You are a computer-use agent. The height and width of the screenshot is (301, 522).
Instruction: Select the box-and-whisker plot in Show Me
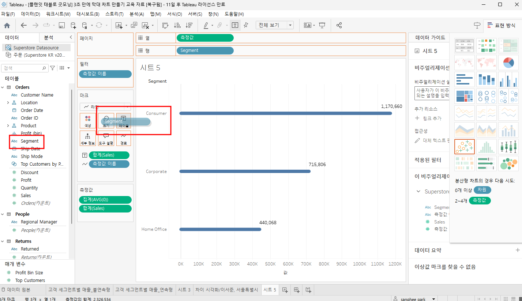coord(508,147)
